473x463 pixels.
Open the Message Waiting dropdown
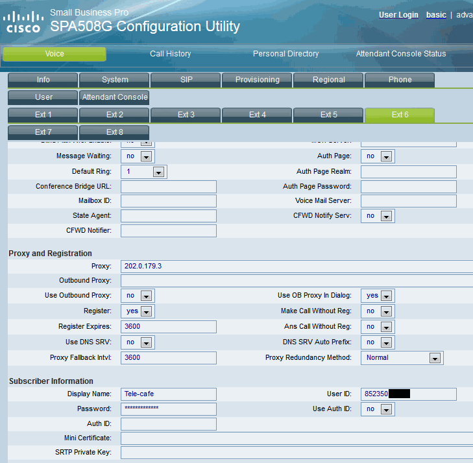click(x=138, y=156)
